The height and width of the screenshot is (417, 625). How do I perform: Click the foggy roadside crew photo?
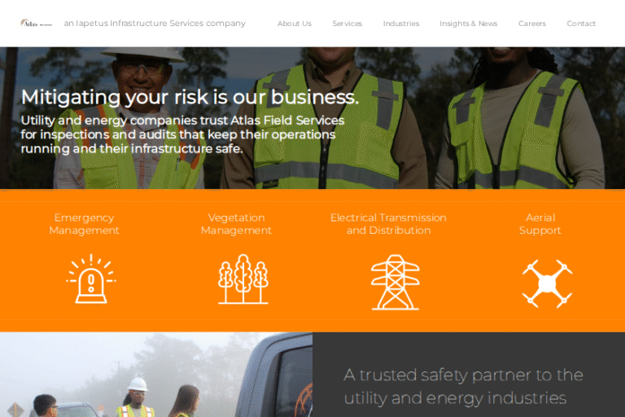coord(156,375)
